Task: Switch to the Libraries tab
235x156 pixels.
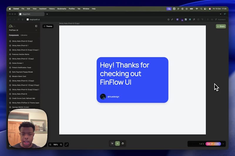Action: [24, 35]
